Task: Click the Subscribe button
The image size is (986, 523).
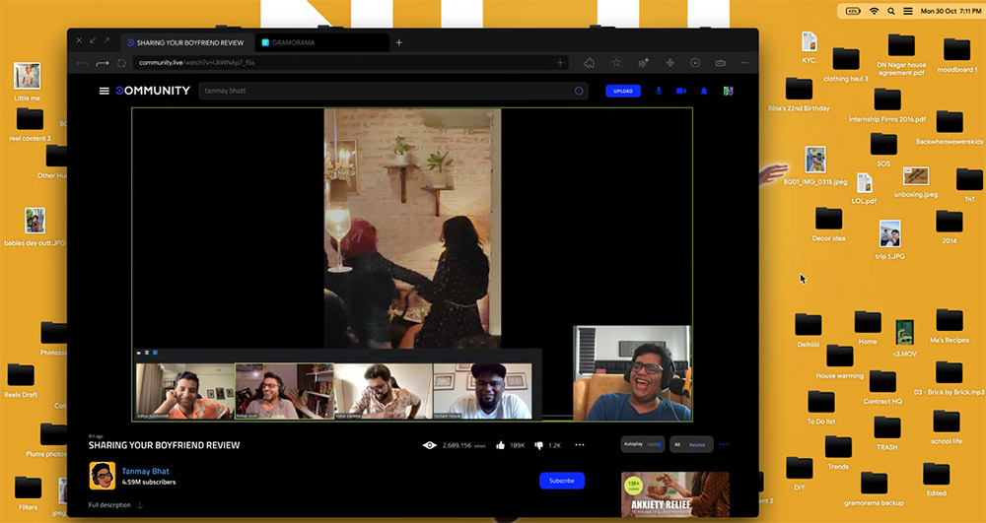Action: (562, 481)
